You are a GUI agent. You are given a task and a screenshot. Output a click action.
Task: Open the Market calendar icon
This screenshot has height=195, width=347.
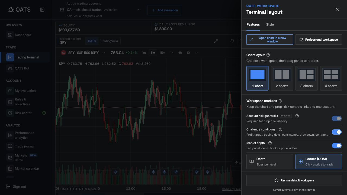click(10, 168)
